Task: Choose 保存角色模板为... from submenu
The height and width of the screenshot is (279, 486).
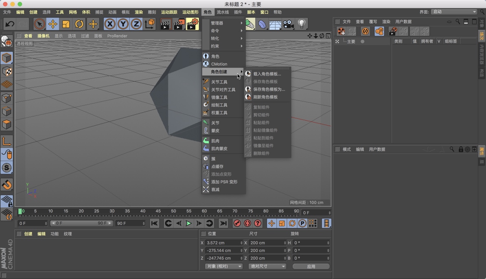Action: point(267,89)
